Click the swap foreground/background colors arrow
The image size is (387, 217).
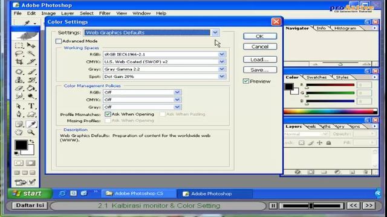[31, 142]
